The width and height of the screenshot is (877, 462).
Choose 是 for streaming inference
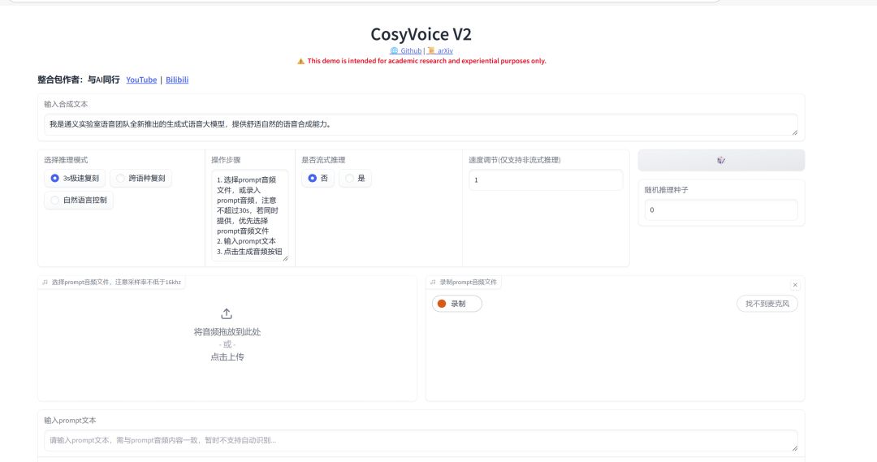[x=355, y=179]
